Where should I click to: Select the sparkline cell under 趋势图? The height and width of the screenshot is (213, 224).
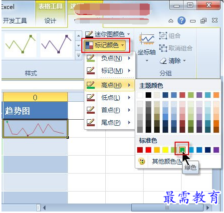click(35, 129)
